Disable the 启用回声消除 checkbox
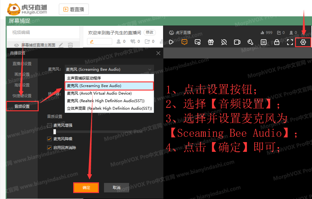 click(49, 147)
